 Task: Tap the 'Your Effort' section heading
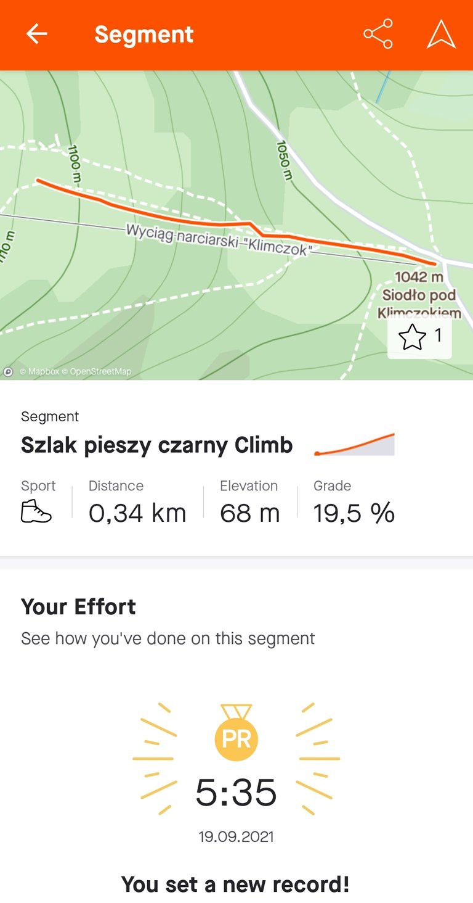pyautogui.click(x=78, y=607)
